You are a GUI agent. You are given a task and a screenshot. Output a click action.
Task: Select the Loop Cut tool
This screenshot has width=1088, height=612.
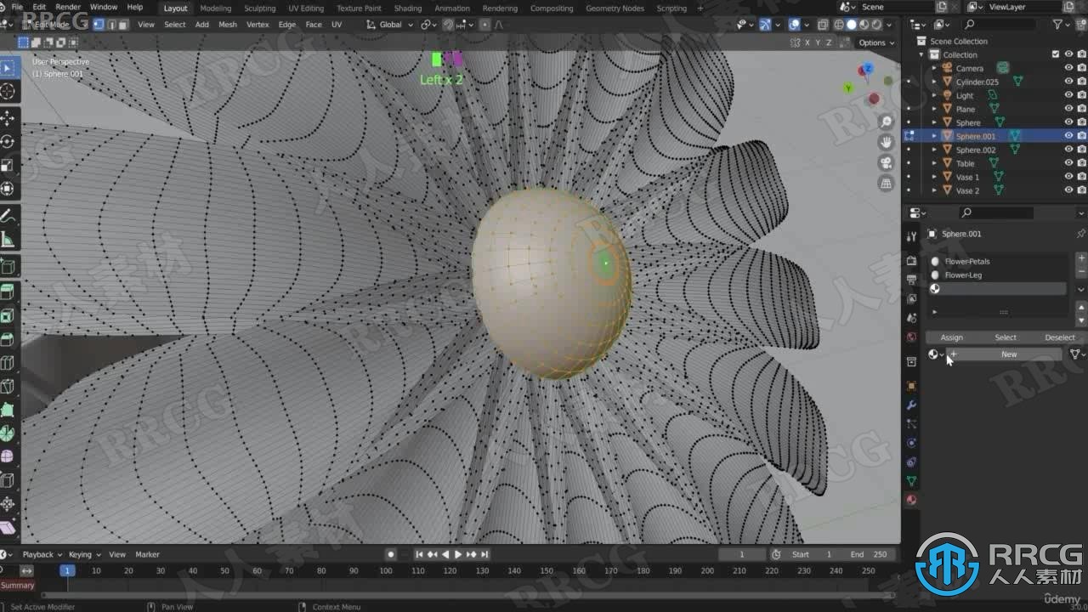pos(8,363)
